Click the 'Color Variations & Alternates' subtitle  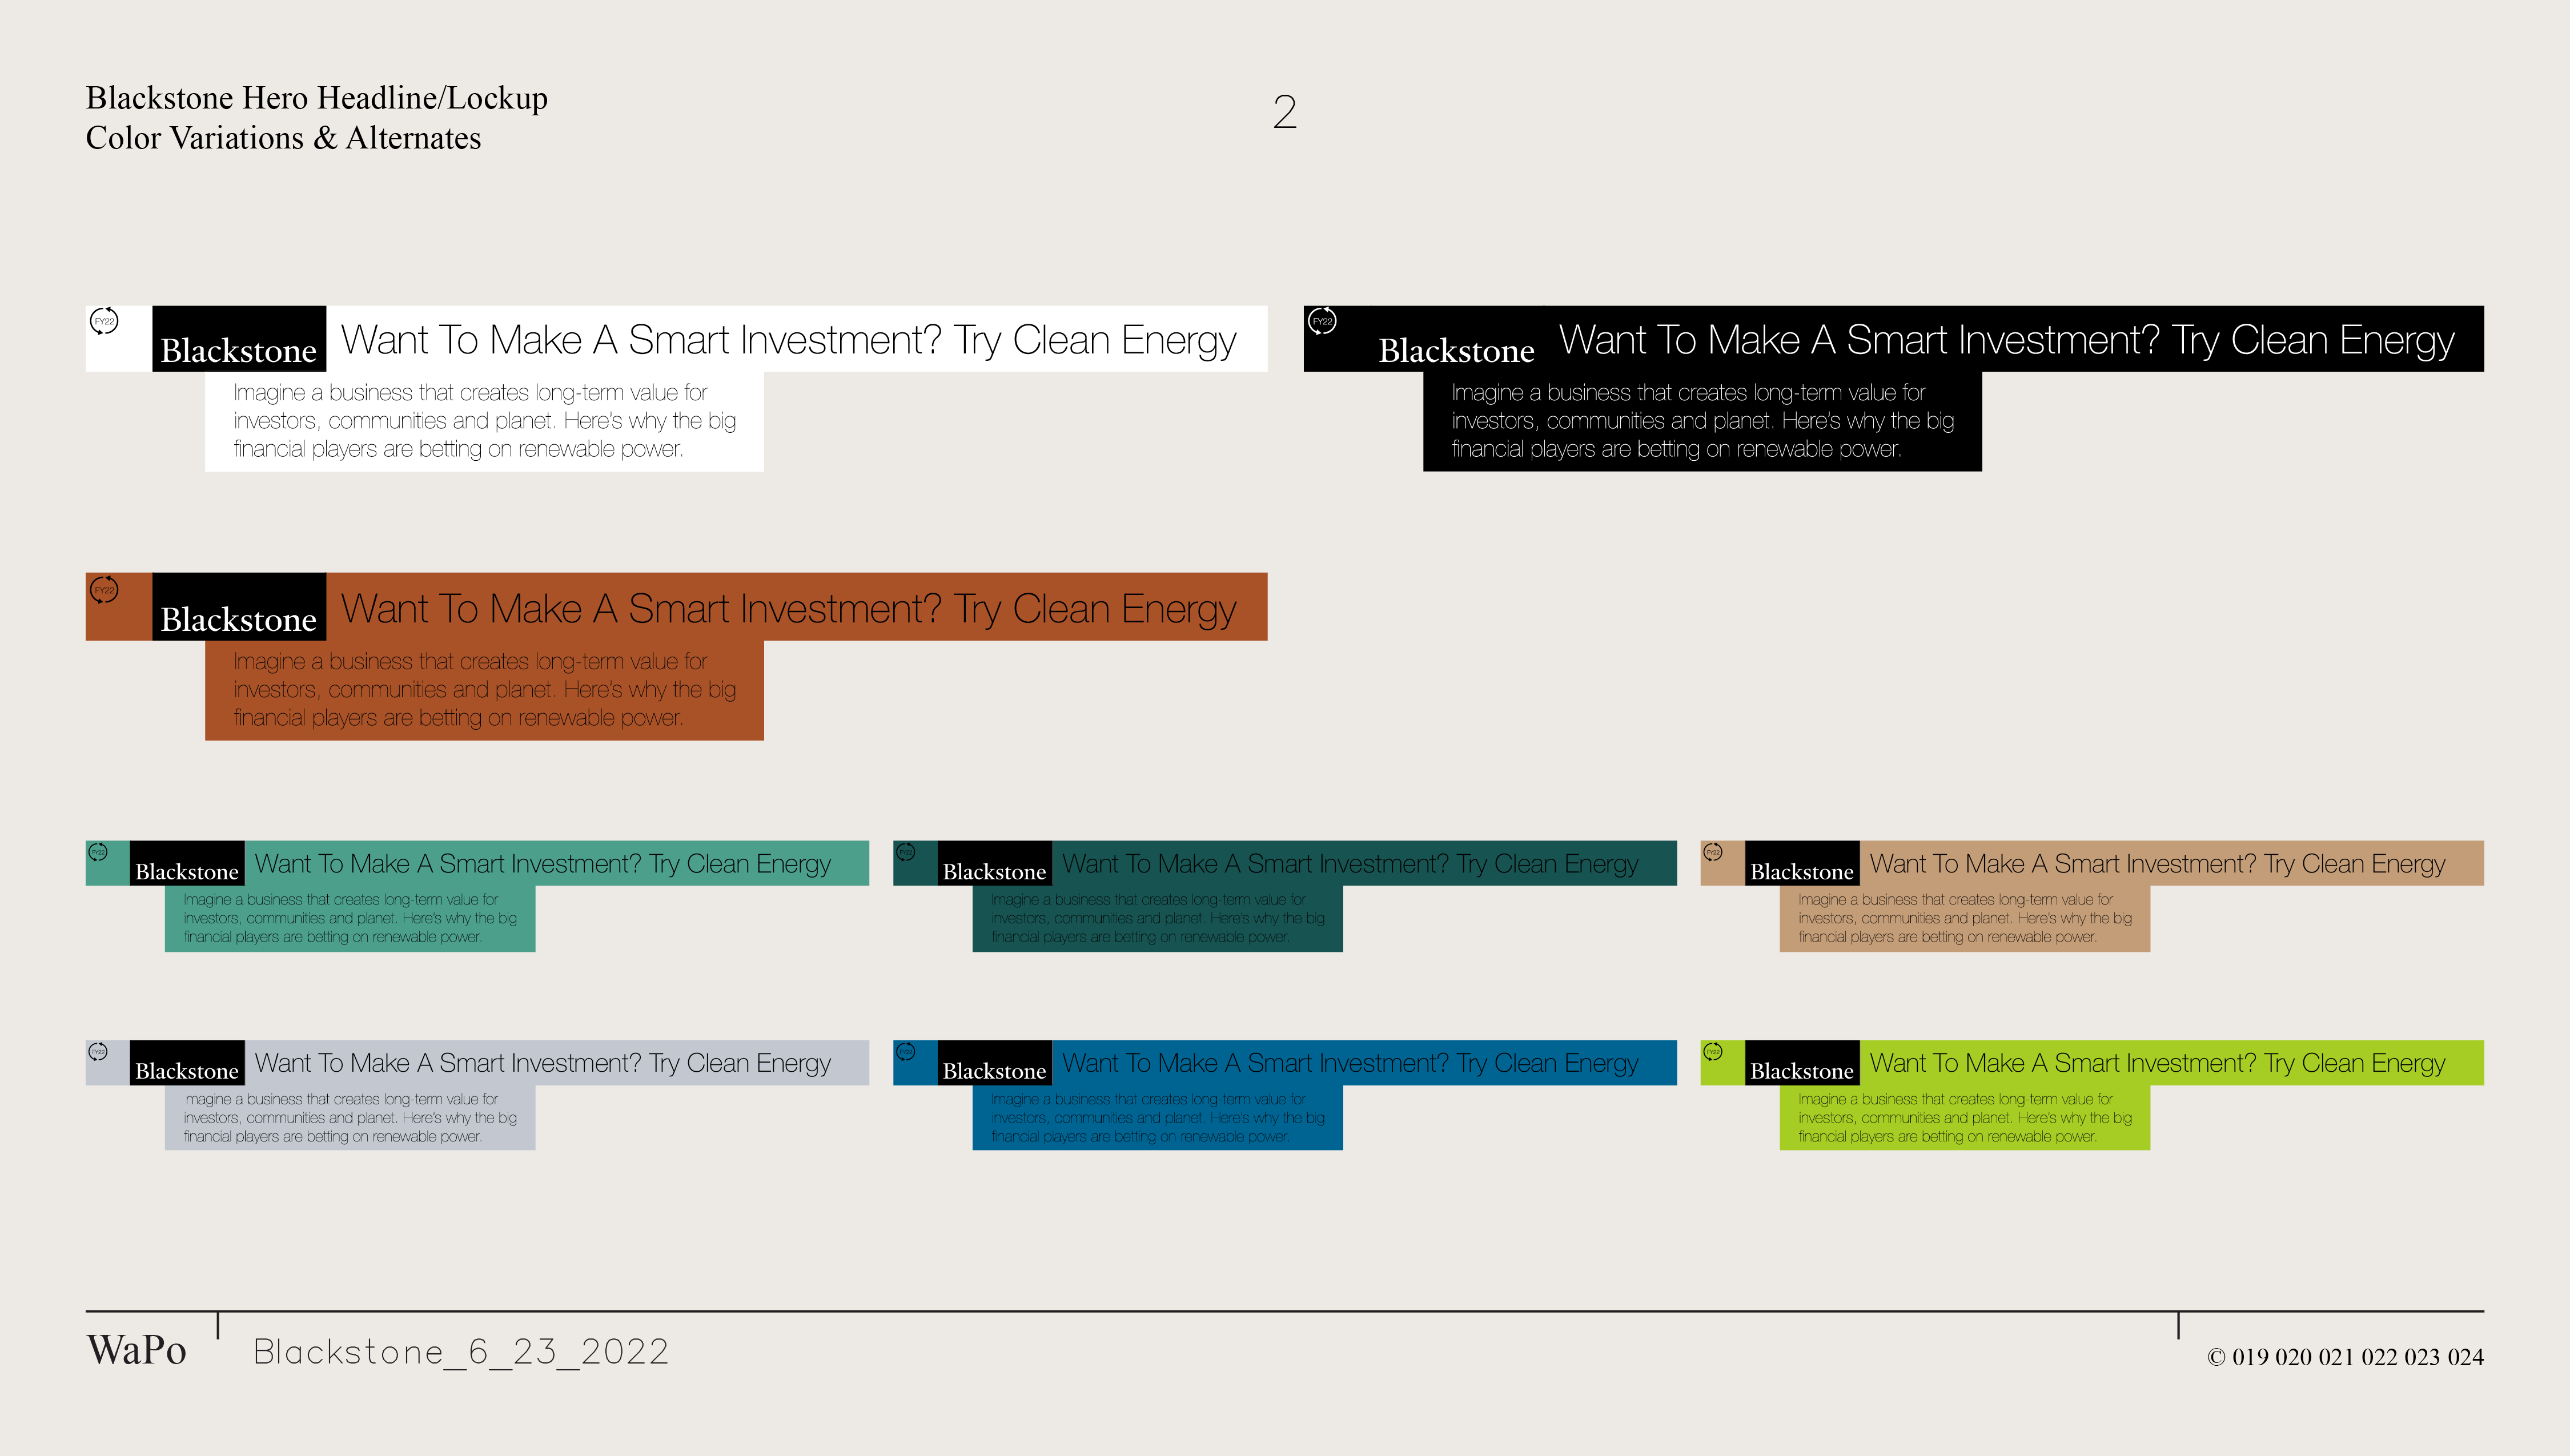coord(283,138)
